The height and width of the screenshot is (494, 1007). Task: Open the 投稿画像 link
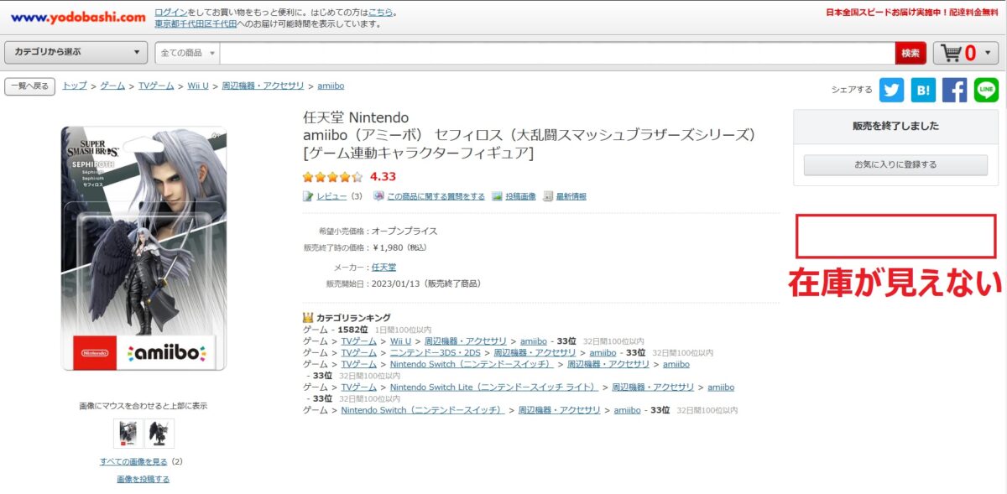[520, 196]
